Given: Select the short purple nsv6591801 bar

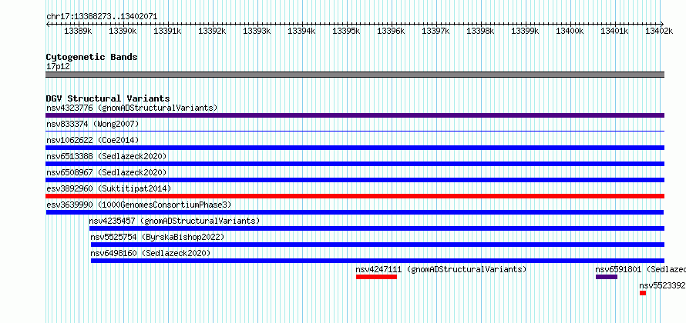Looking at the screenshot, I should pos(607,277).
